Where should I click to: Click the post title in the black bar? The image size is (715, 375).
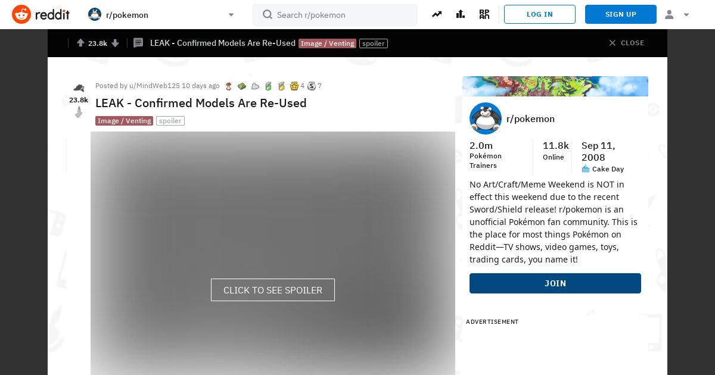[223, 43]
